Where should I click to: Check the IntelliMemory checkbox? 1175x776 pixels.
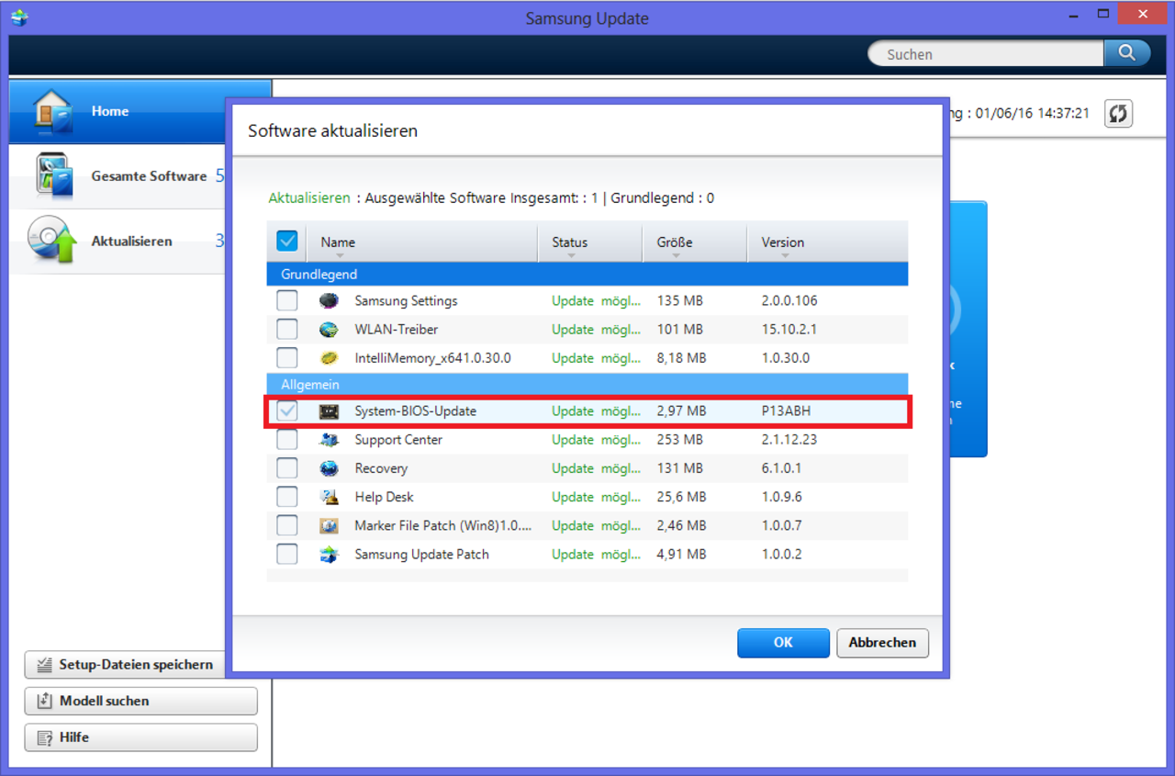[287, 357]
